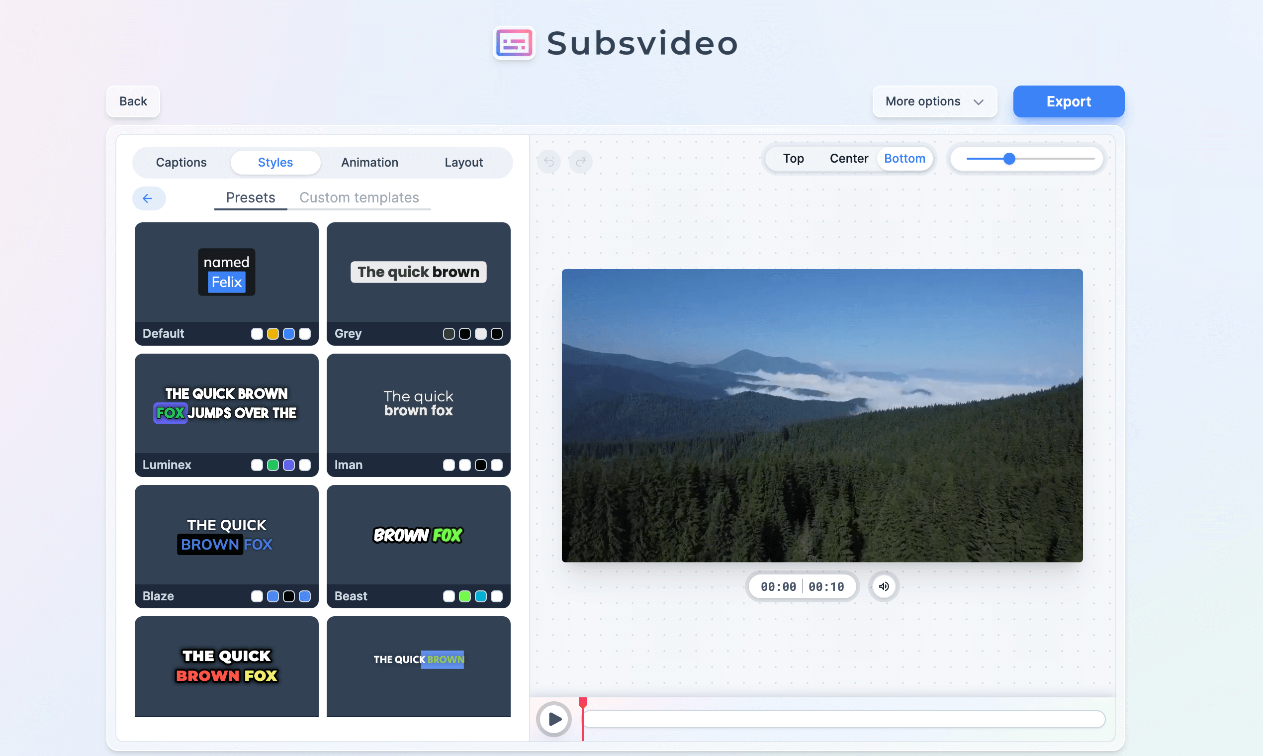Mute audio with the speaker icon
This screenshot has height=756, width=1263.
(x=884, y=586)
